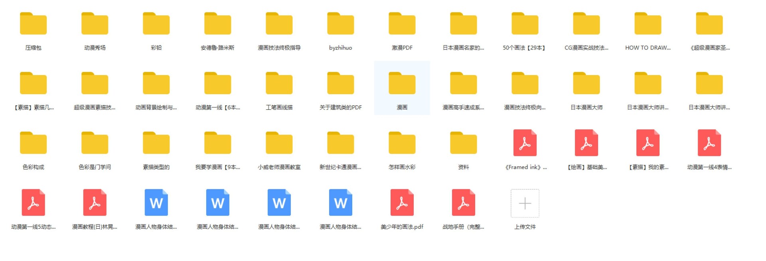This screenshot has height=261, width=766.
Task: Open the 动漫第一线5动态 PDF file
Action: (x=33, y=203)
